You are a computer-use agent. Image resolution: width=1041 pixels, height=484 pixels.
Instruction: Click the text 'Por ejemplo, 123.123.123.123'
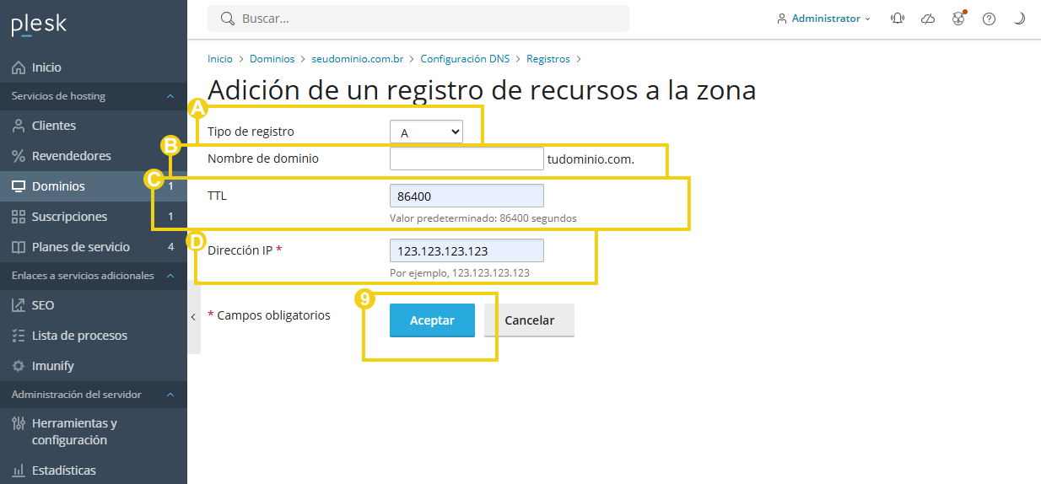[x=460, y=272]
